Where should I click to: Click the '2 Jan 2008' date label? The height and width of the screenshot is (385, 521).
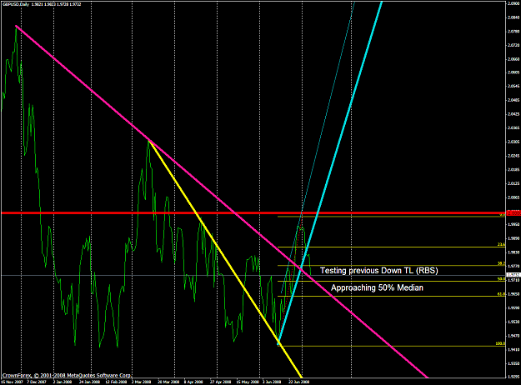[x=63, y=382]
